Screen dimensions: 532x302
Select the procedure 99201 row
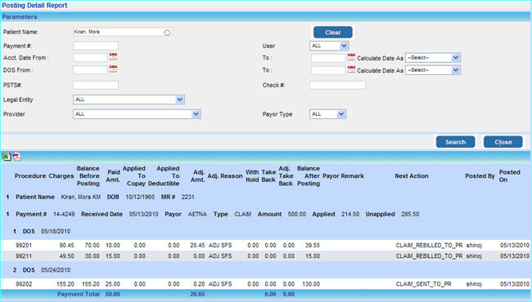point(266,245)
